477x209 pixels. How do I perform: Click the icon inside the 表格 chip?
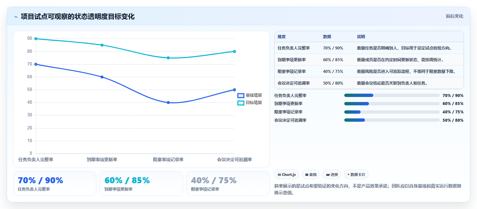pyautogui.click(x=307, y=175)
